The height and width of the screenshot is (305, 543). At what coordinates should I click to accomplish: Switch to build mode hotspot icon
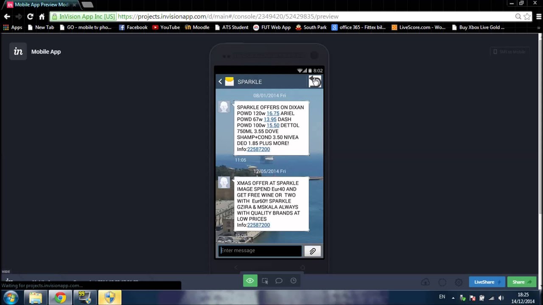coord(265,281)
